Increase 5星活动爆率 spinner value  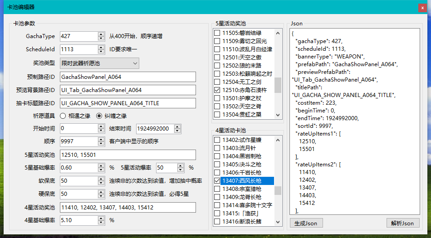181,165
